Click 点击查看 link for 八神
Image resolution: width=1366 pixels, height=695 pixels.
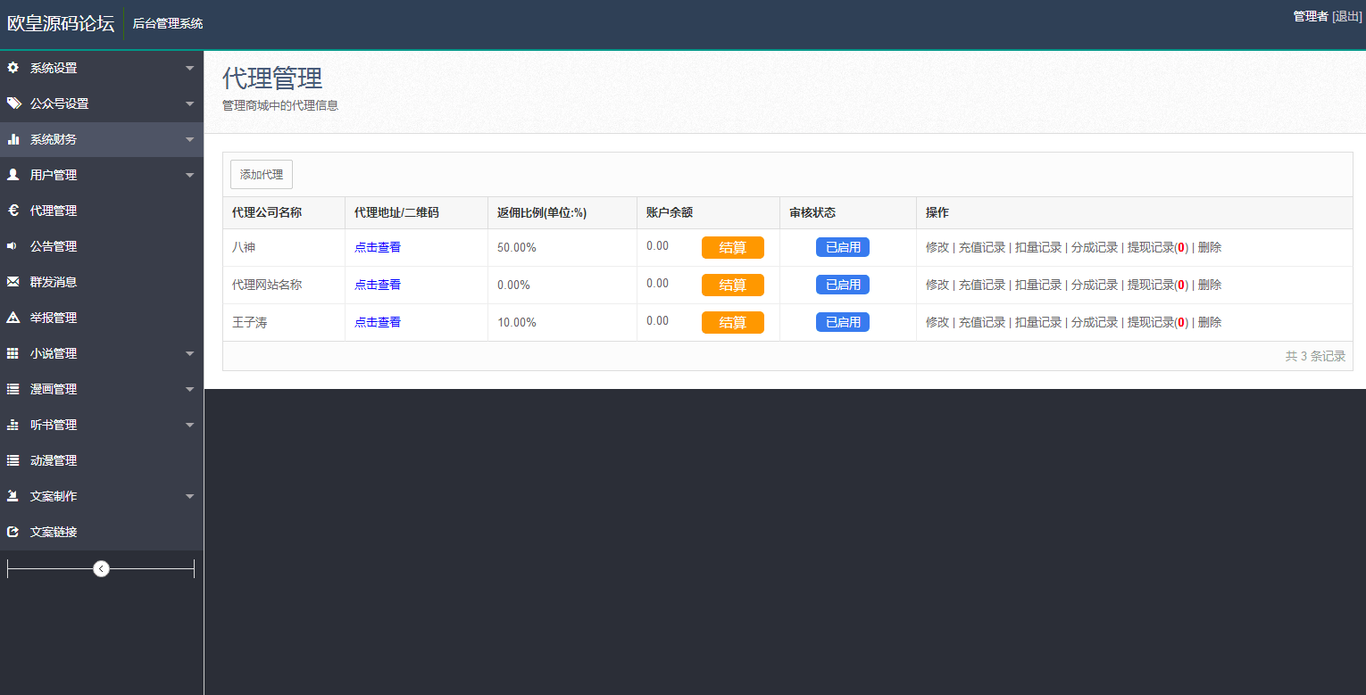378,247
